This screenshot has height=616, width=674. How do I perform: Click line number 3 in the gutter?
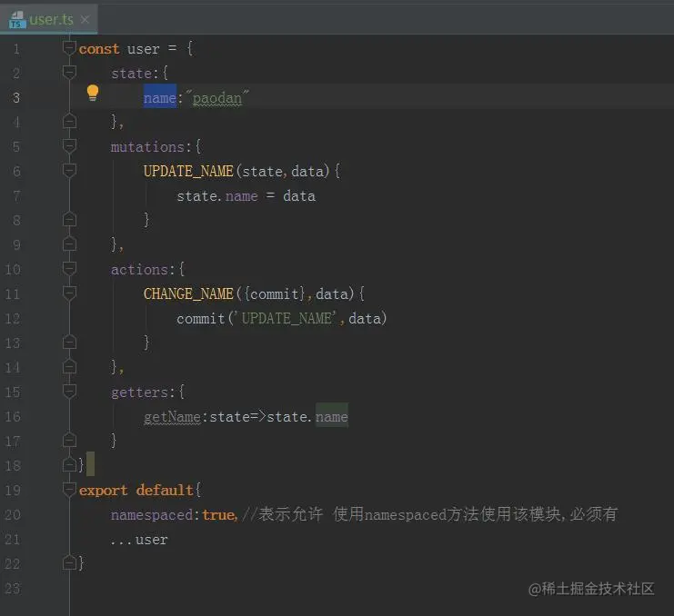(15, 97)
